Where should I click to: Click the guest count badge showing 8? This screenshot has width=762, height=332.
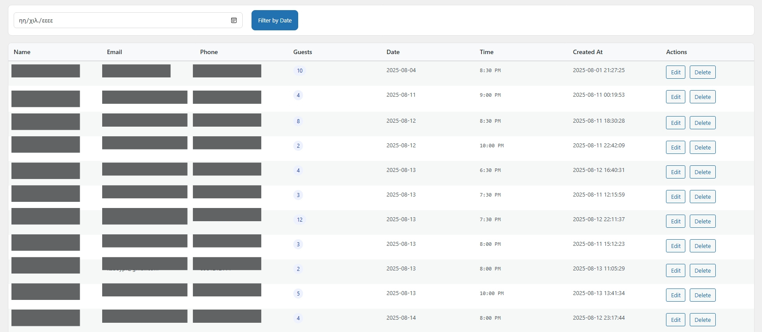(x=298, y=121)
